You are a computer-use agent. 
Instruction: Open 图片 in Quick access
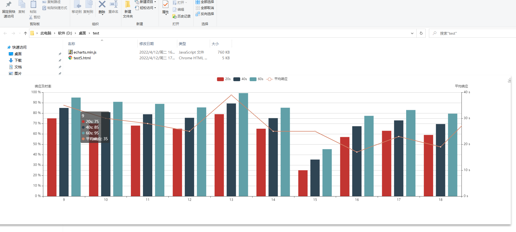click(18, 74)
